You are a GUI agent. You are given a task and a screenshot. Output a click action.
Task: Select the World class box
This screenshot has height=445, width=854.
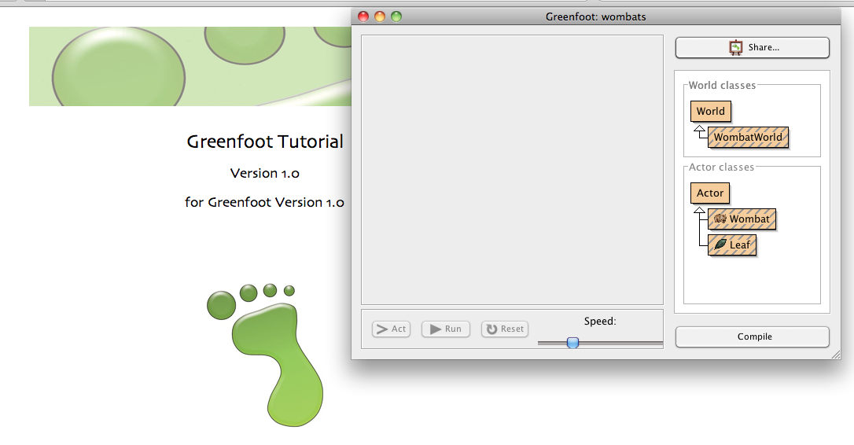(x=710, y=111)
